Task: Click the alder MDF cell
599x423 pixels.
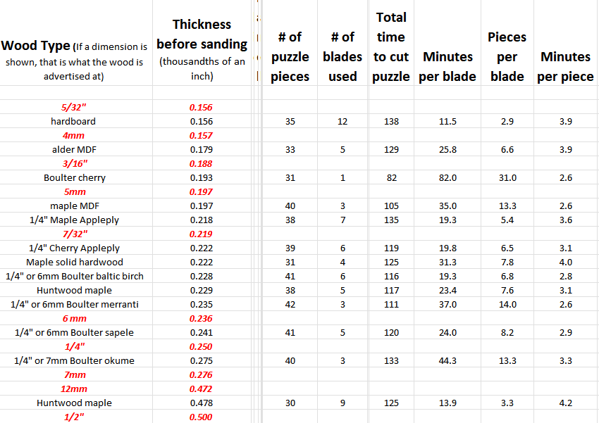Action: 74,149
